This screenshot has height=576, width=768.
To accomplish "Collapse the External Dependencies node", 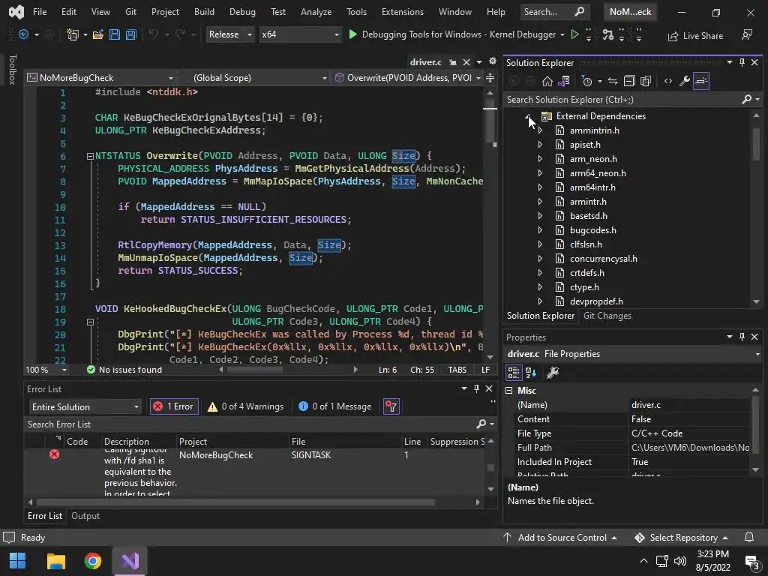I will click(x=529, y=116).
